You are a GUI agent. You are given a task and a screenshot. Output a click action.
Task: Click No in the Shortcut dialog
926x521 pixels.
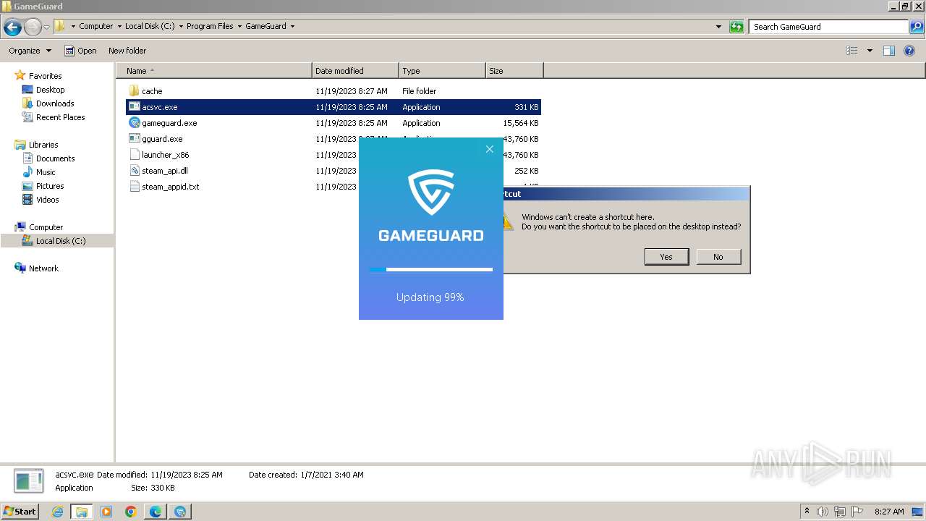pyautogui.click(x=718, y=257)
